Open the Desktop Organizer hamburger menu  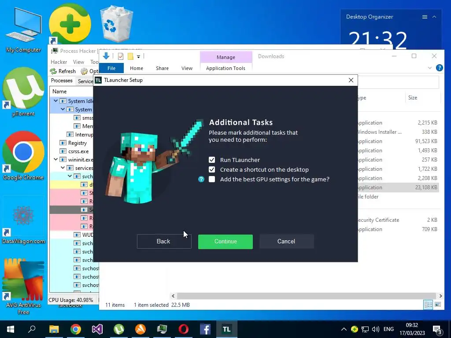(425, 17)
